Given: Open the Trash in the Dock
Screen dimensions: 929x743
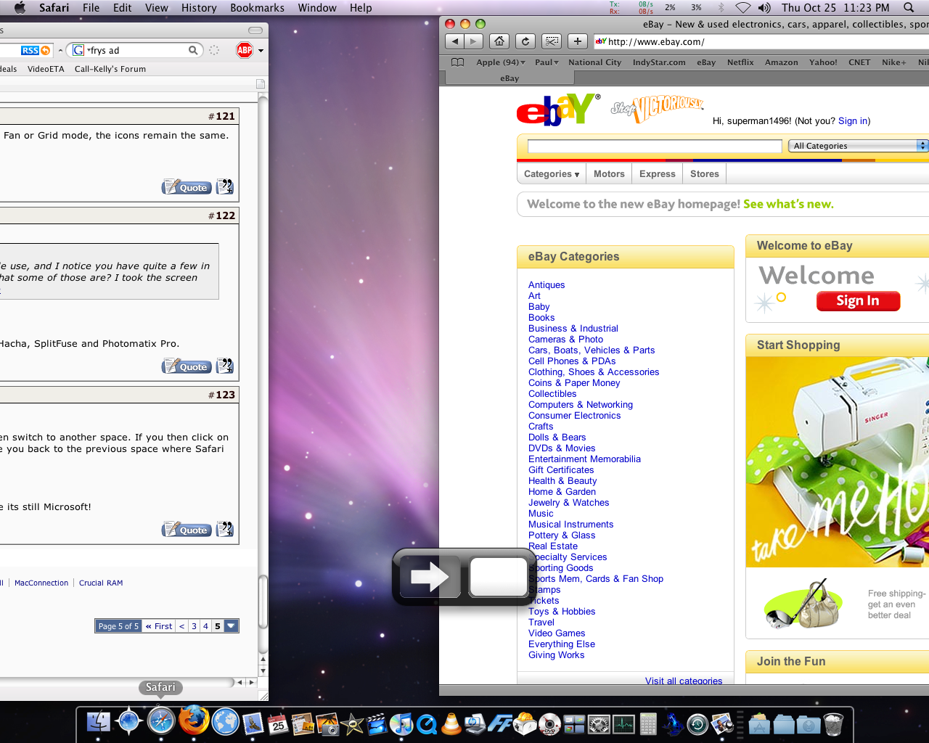Looking at the screenshot, I should 834,723.
